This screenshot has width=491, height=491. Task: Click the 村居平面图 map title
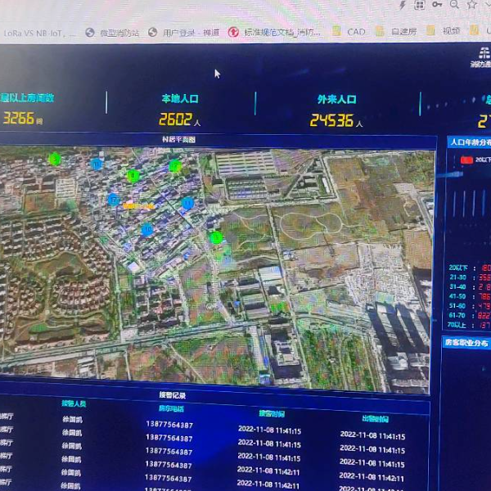pyautogui.click(x=178, y=139)
